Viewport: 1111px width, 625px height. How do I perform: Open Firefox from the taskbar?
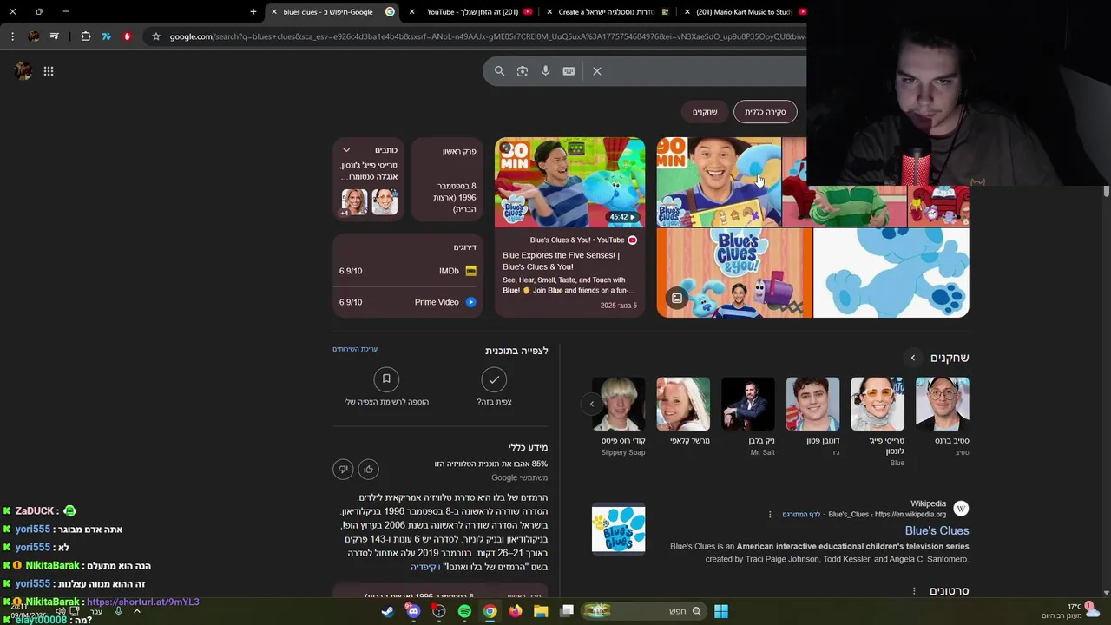[516, 611]
